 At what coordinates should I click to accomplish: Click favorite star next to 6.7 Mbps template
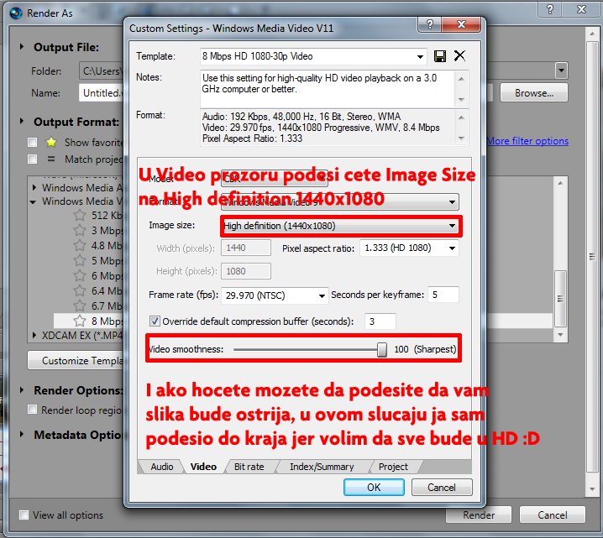click(80, 306)
